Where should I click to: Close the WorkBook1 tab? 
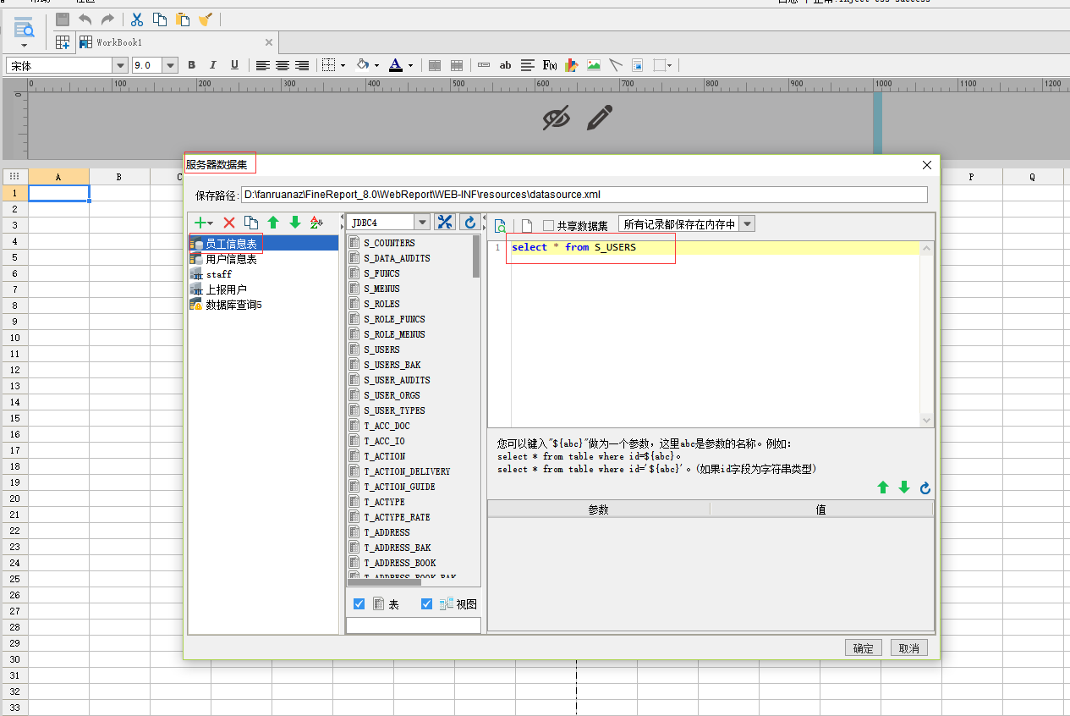tap(269, 42)
